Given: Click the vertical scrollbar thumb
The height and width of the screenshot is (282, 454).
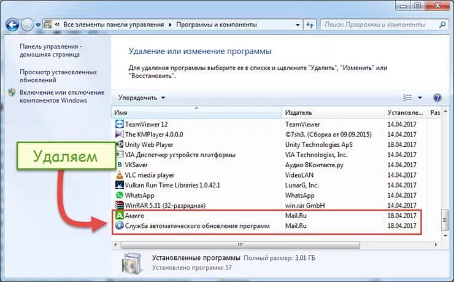Looking at the screenshot, I should click(445, 220).
